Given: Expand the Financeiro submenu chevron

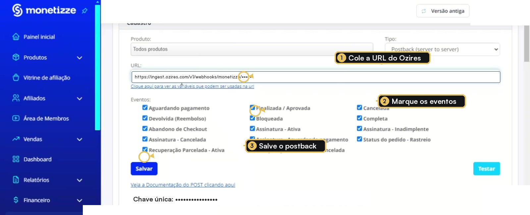Looking at the screenshot, I should click(x=79, y=200).
